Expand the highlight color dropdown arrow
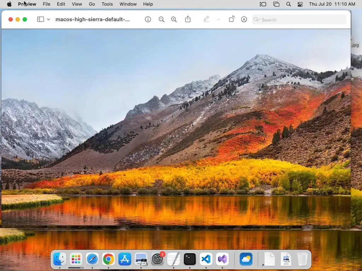Screen dimensions: 362x271 [218, 20]
